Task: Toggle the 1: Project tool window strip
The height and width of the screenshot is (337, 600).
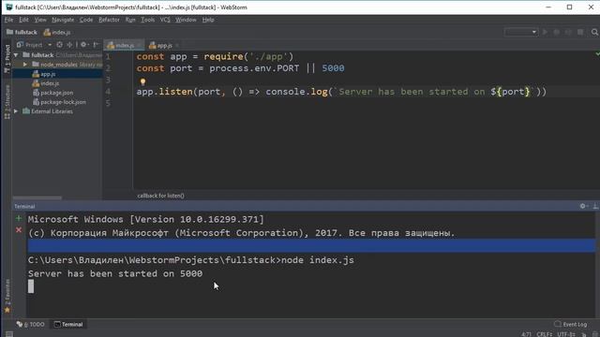Action: pyautogui.click(x=7, y=58)
